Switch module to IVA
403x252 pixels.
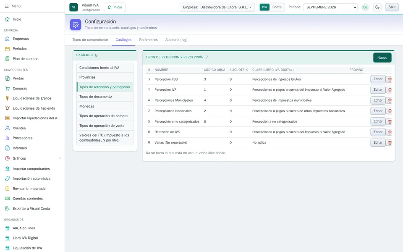(x=264, y=7)
